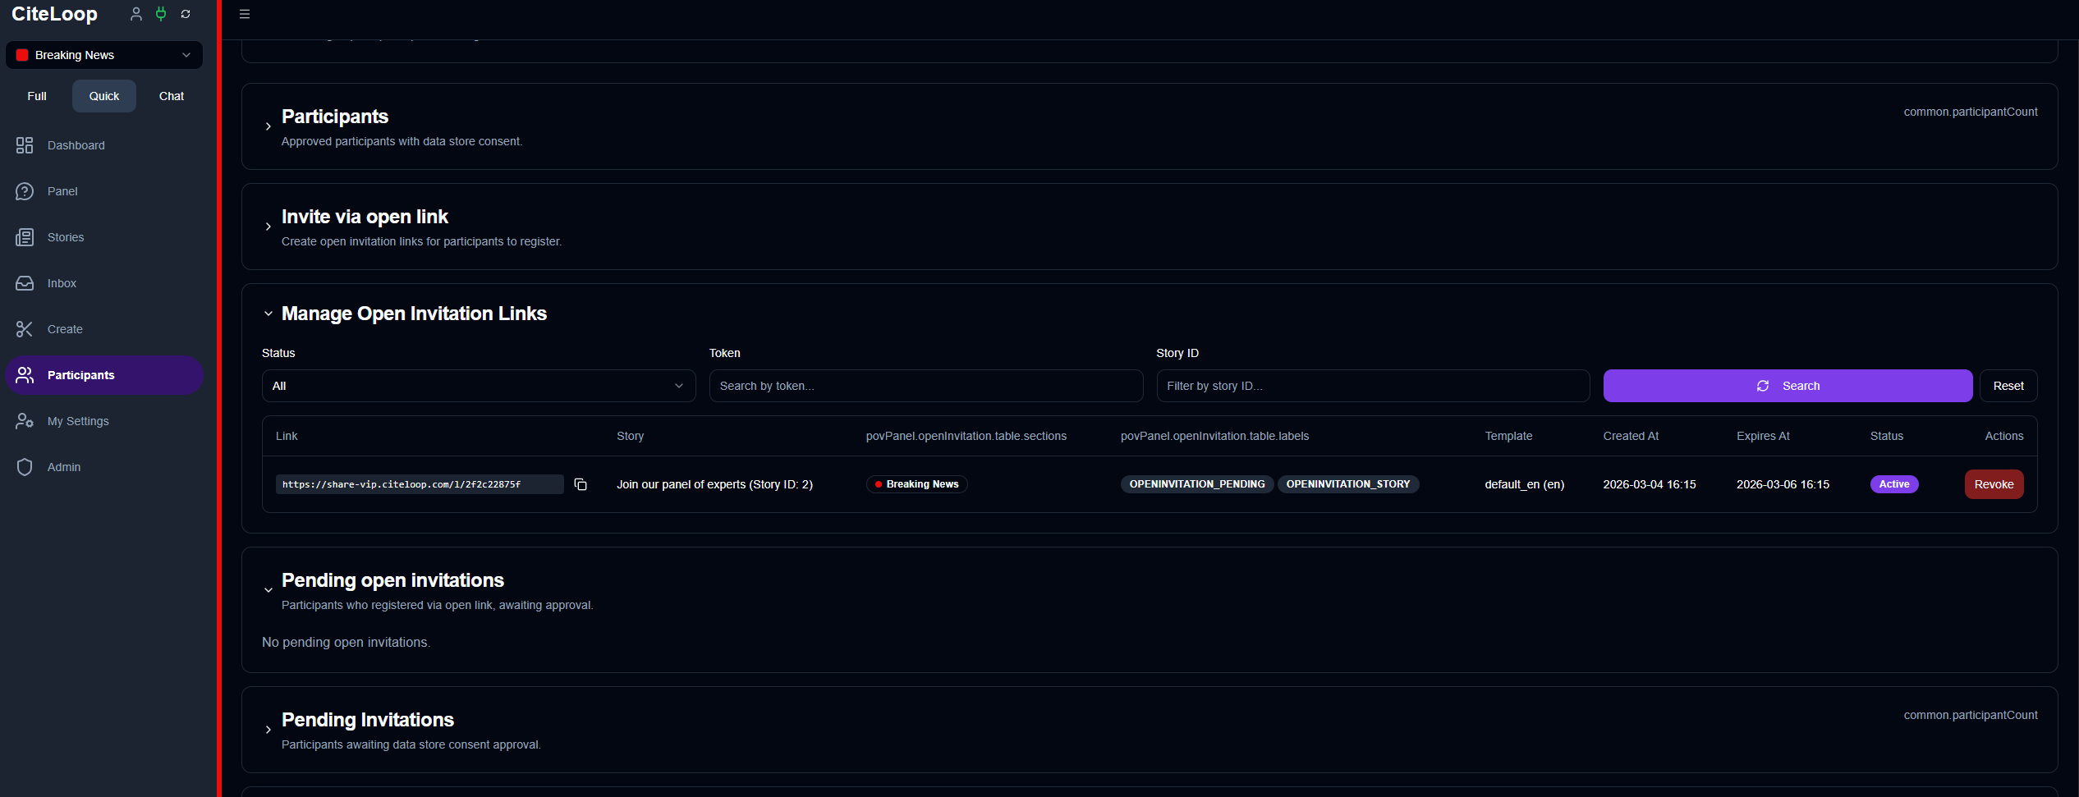
Task: Focus the Search by token field
Action: pos(926,386)
